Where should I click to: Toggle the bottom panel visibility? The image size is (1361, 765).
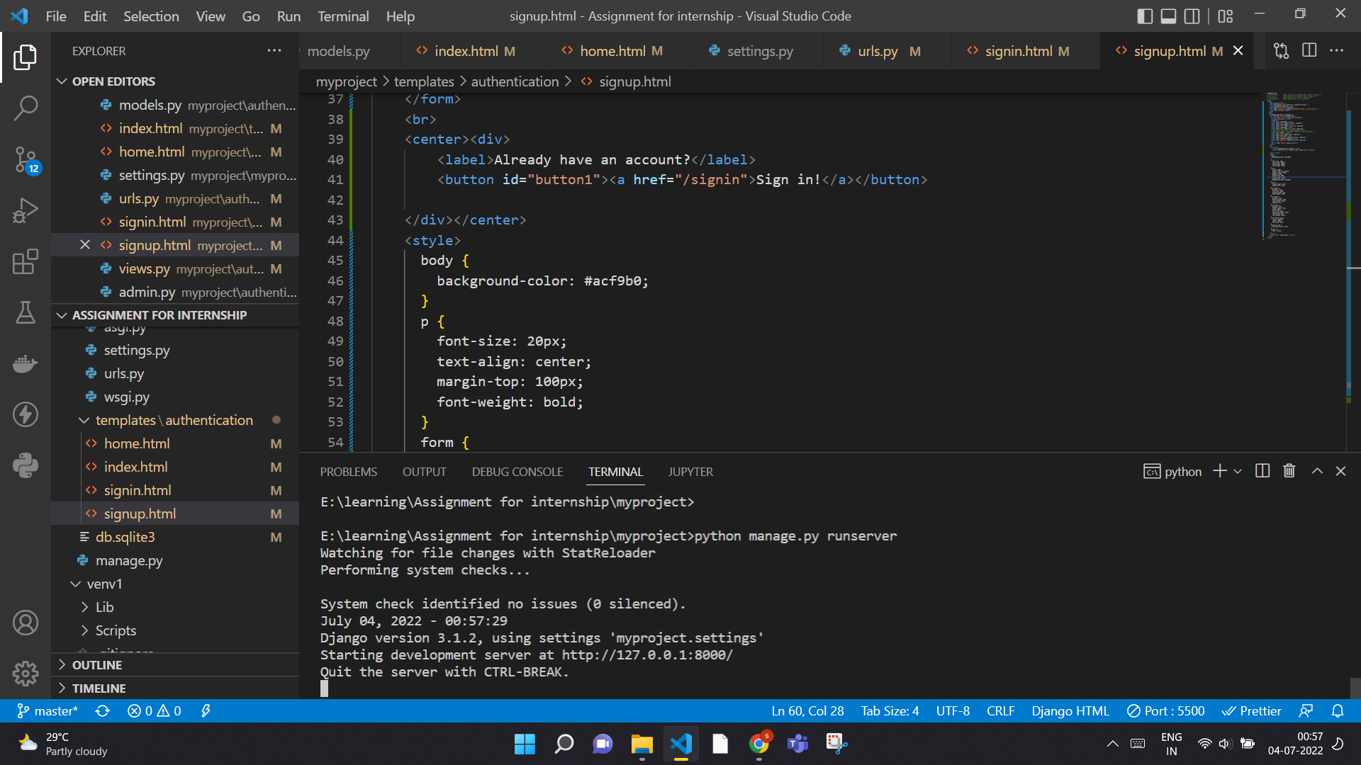click(x=1168, y=16)
